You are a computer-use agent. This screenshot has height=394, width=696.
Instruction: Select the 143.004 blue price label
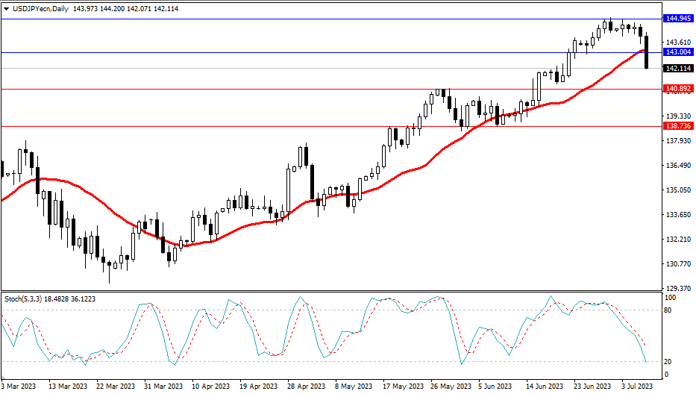point(680,52)
